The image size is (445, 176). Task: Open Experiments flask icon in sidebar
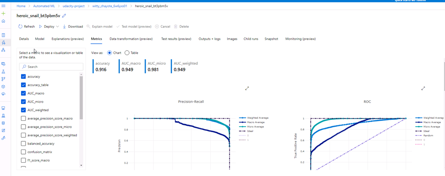click(3, 72)
